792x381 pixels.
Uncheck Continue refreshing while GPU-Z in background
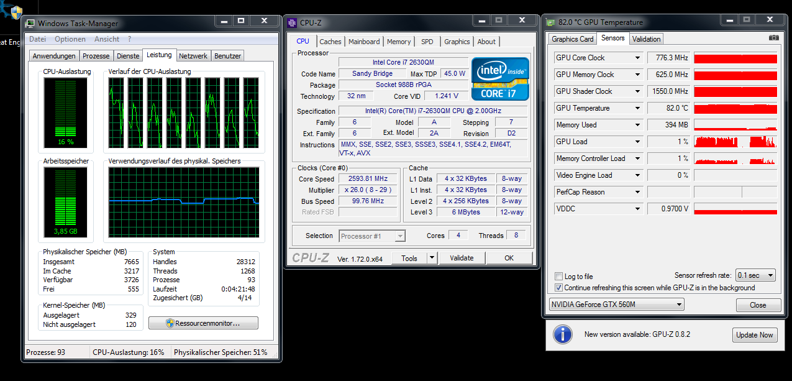click(558, 288)
